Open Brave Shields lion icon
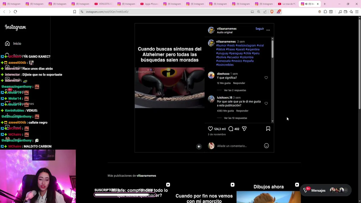The height and width of the screenshot is (203, 361). (272, 12)
